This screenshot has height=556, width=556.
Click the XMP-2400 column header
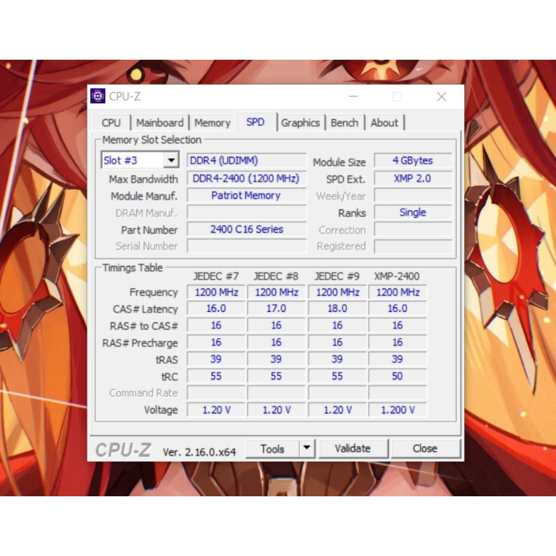[x=397, y=276]
